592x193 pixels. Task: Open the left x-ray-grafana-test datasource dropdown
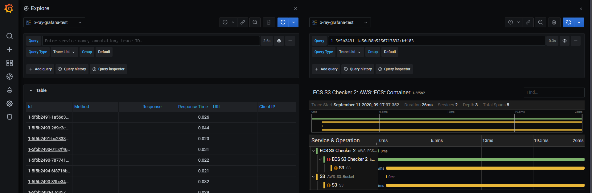54,22
